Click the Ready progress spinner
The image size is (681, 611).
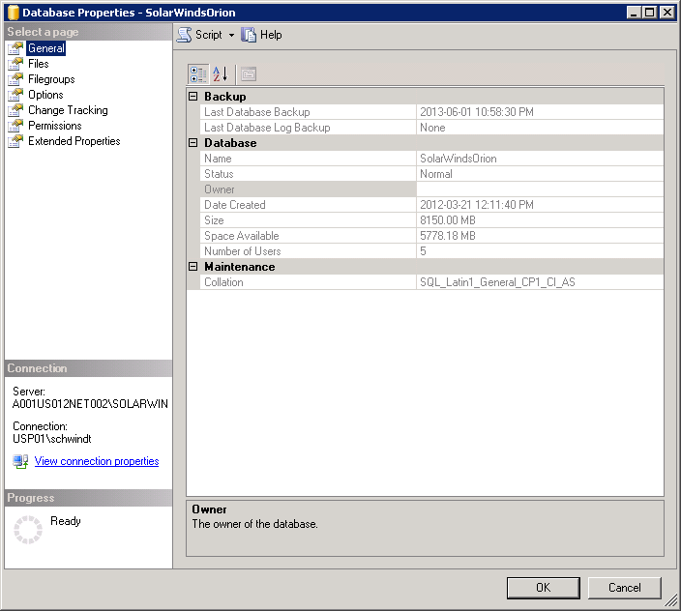coord(28,530)
